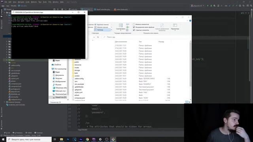Click the blue Explorer help icon
The height and width of the screenshot is (142, 253).
[x=190, y=21]
